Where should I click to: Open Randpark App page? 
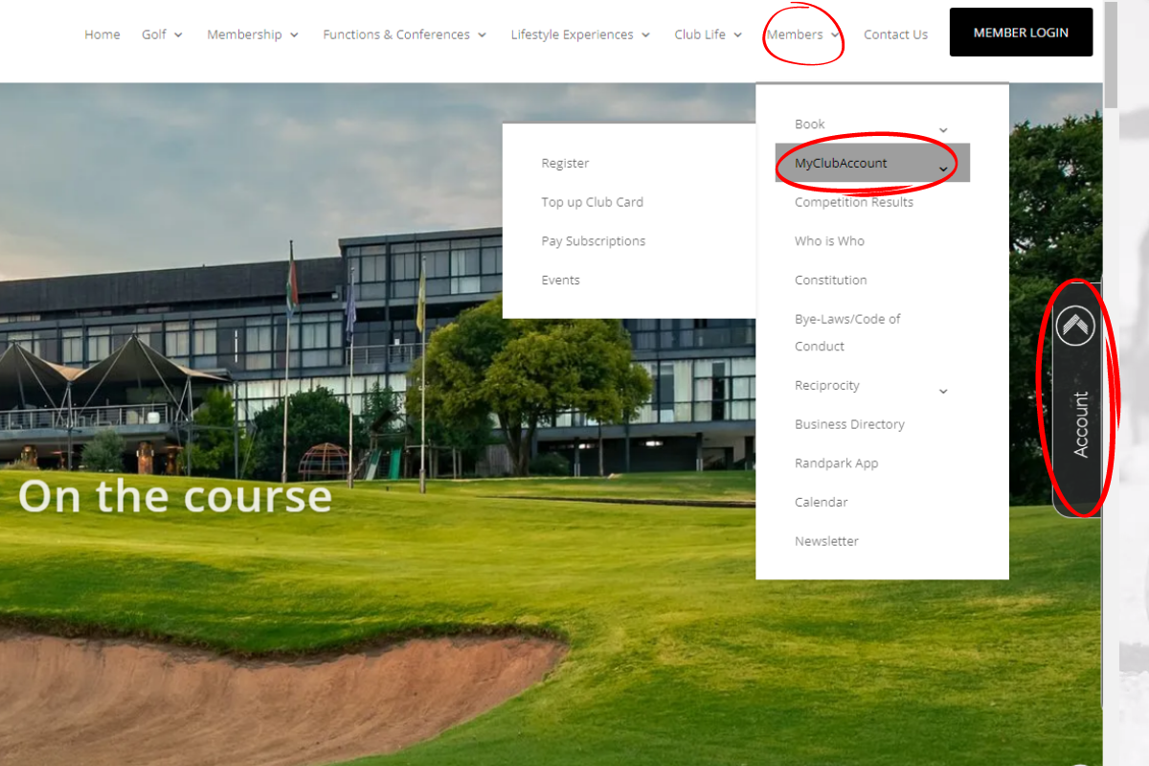point(836,463)
